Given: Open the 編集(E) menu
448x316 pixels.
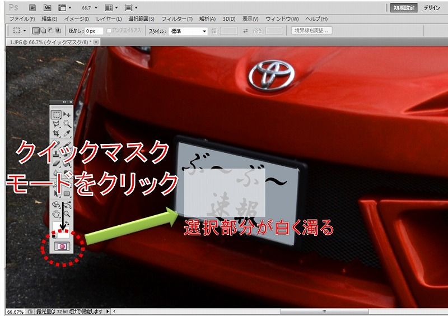Looking at the screenshot, I should tap(49, 19).
